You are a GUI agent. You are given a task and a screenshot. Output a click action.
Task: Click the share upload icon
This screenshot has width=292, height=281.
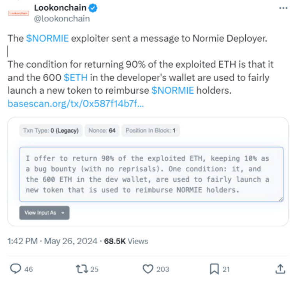click(x=280, y=268)
